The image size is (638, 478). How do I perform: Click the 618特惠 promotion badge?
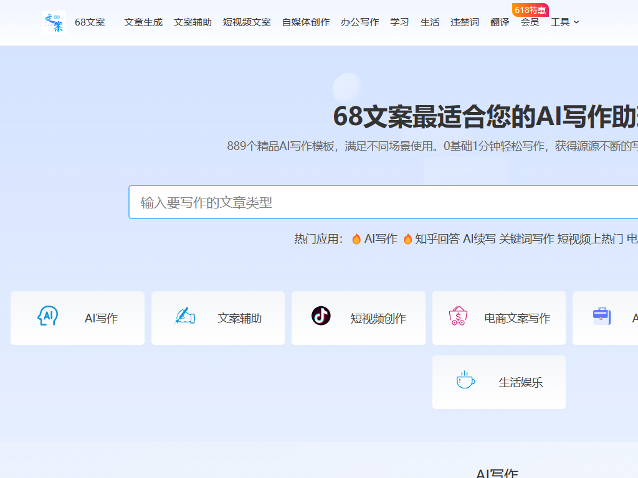pyautogui.click(x=530, y=10)
